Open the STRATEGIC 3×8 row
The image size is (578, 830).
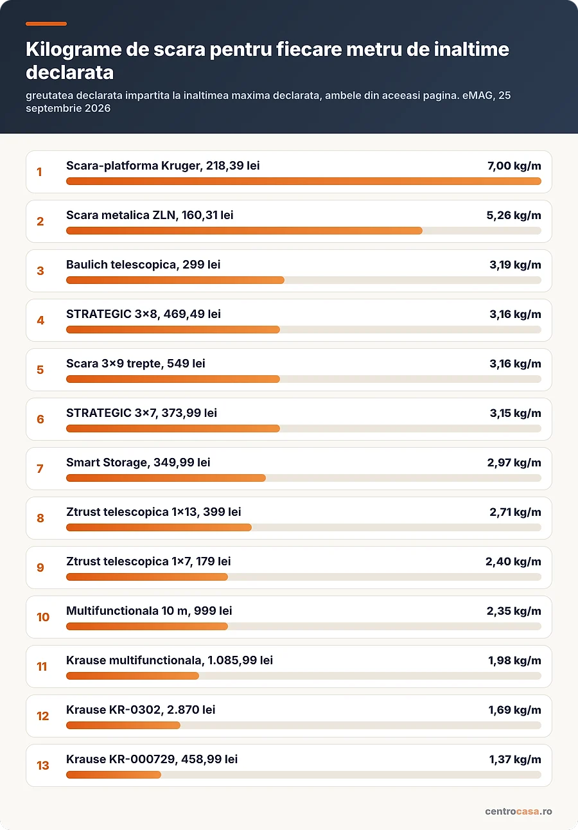(x=289, y=320)
